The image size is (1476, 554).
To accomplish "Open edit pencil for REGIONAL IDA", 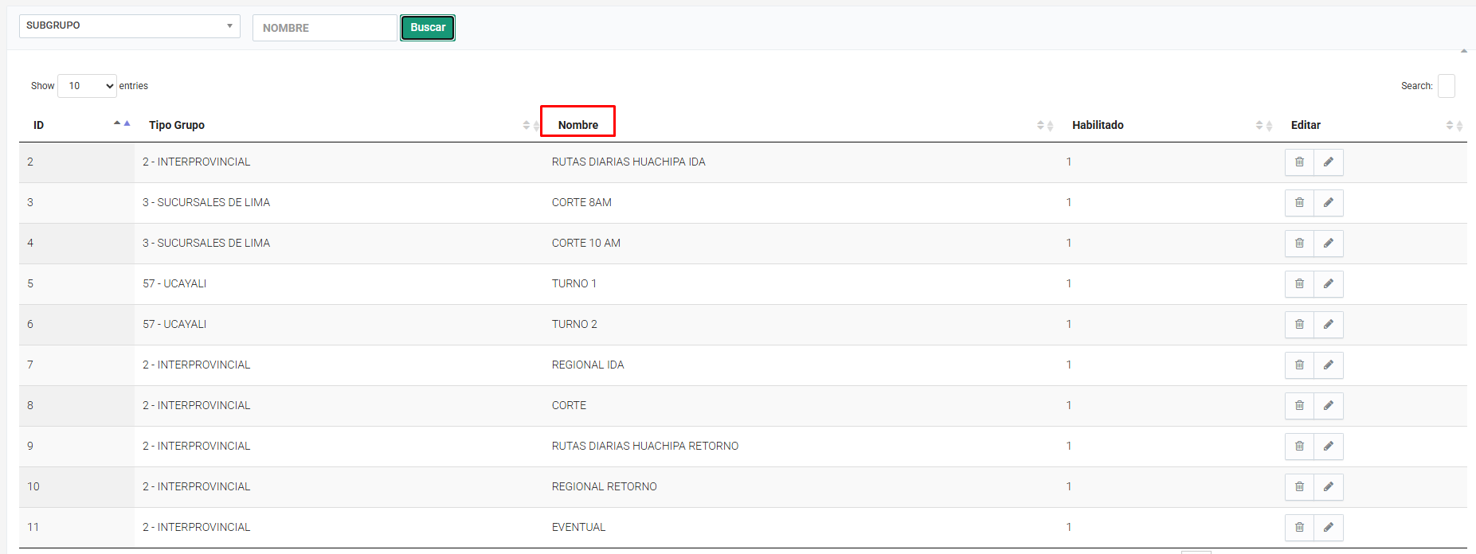I will pos(1328,365).
